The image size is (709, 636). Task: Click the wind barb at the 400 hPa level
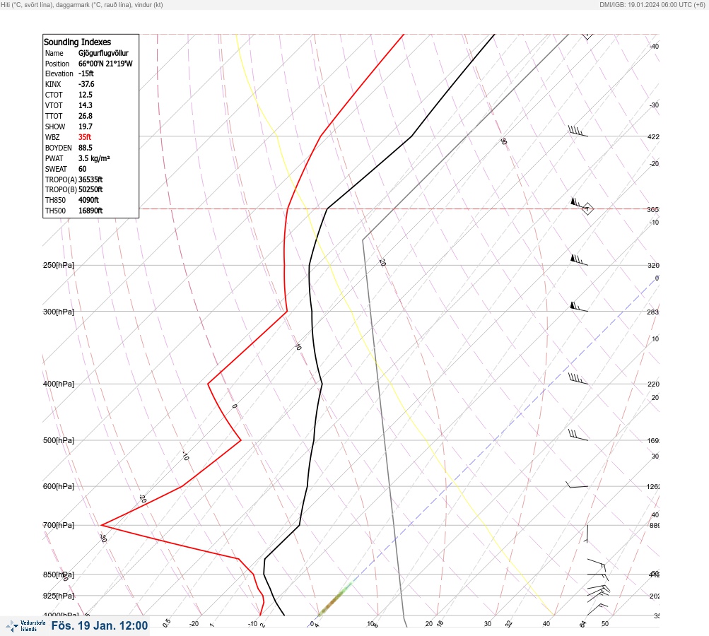click(x=578, y=379)
